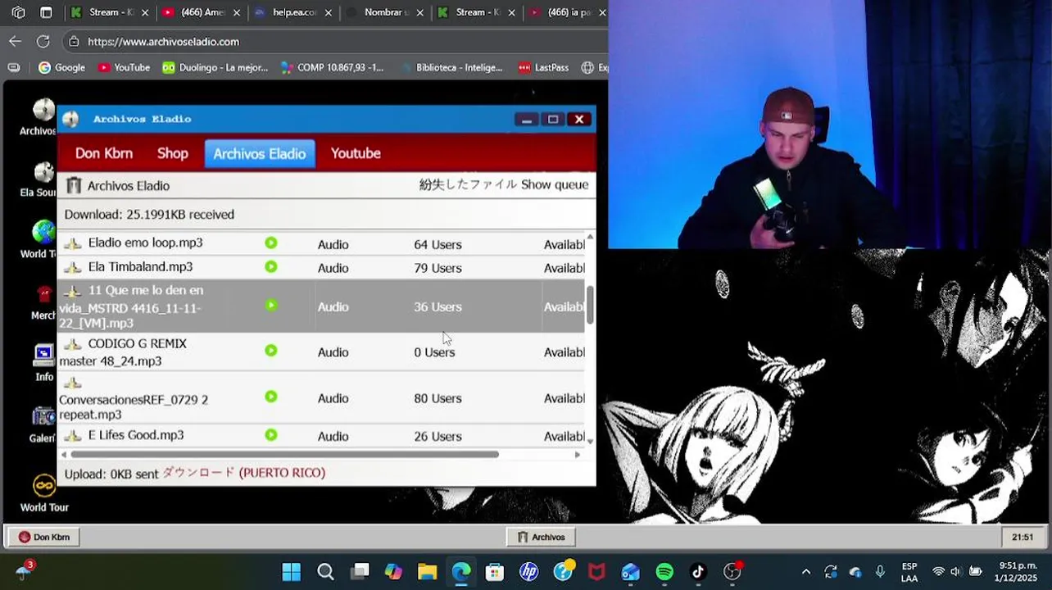Open HP app from taskbar
The width and height of the screenshot is (1052, 590).
[528, 572]
